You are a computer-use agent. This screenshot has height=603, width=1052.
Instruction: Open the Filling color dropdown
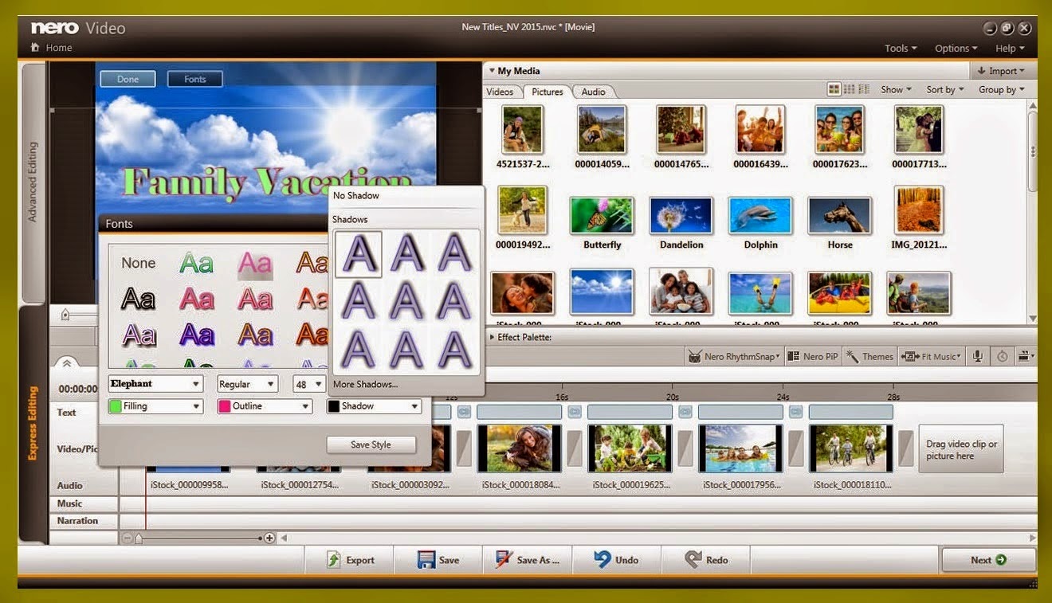155,406
